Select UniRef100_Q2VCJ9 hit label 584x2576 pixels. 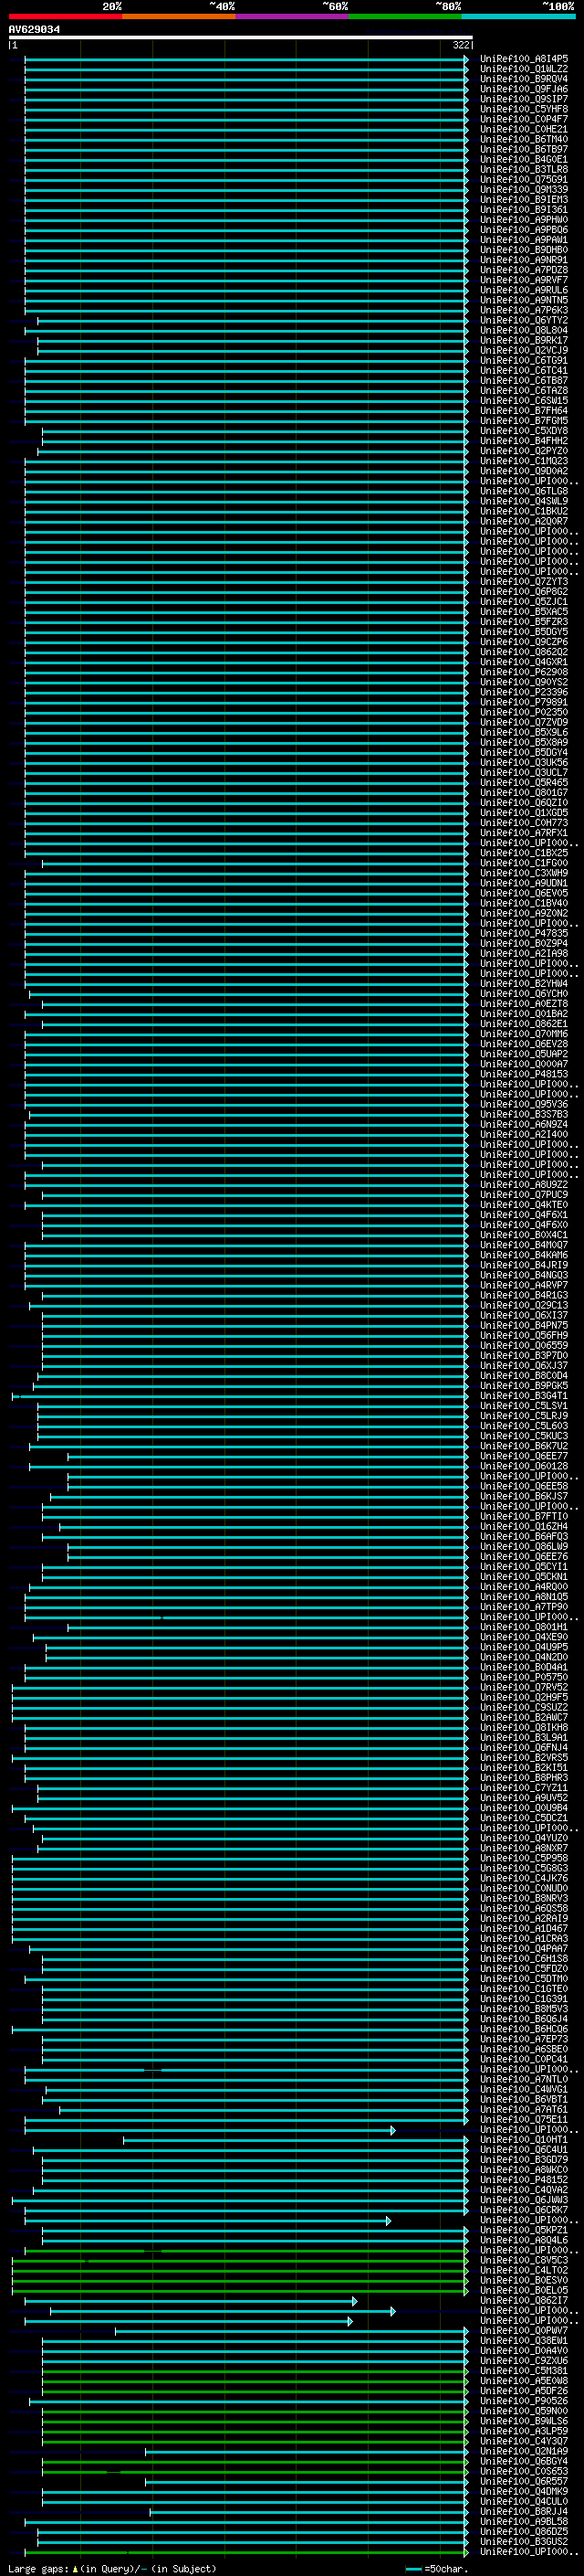pos(524,350)
